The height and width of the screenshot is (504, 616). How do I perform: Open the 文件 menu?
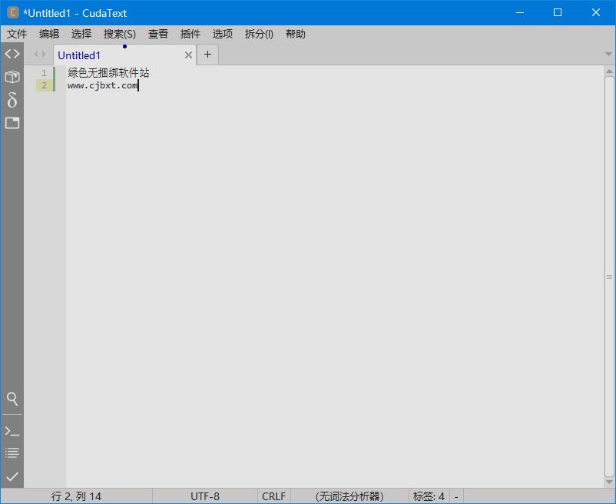[x=17, y=34]
